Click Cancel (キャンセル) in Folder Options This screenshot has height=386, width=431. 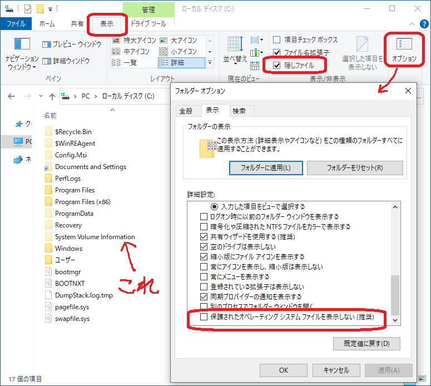pyautogui.click(x=336, y=370)
